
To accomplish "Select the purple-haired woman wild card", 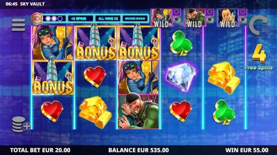I will pos(162,18).
